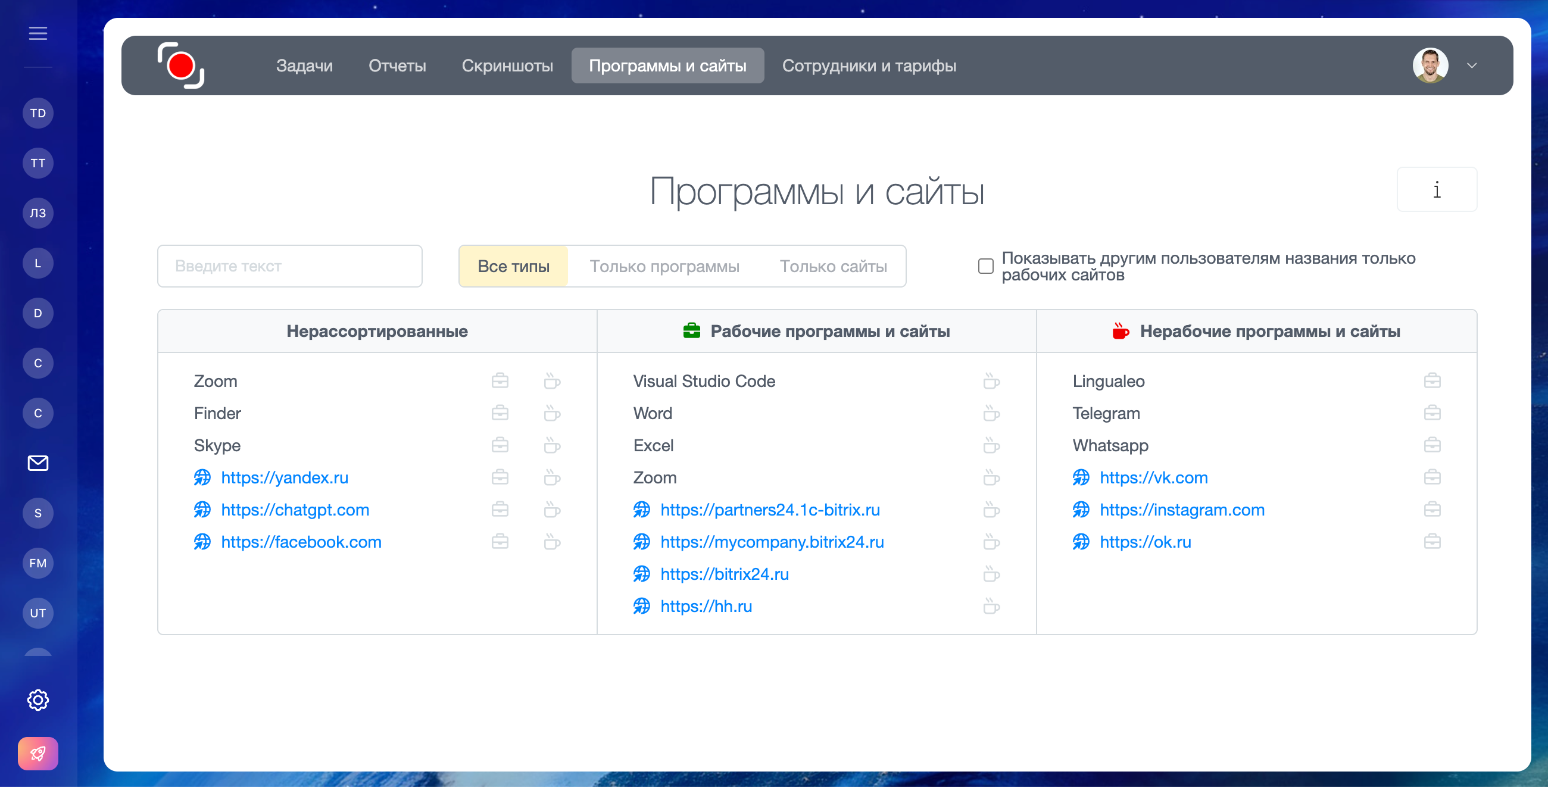Viewport: 1548px width, 787px height.
Task: Click briefcase icon next to https://yandex.ru
Action: pyautogui.click(x=500, y=477)
